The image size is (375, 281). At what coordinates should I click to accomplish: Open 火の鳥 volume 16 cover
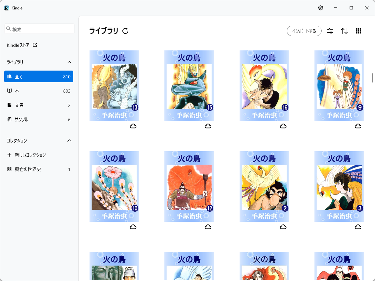pos(264,86)
